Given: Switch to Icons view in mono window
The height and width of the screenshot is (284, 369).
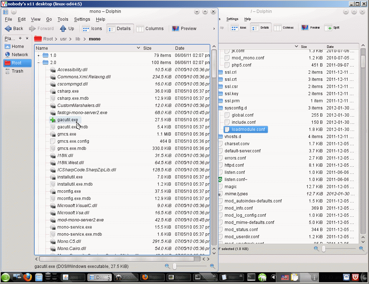Looking at the screenshot, I should 92,28.
